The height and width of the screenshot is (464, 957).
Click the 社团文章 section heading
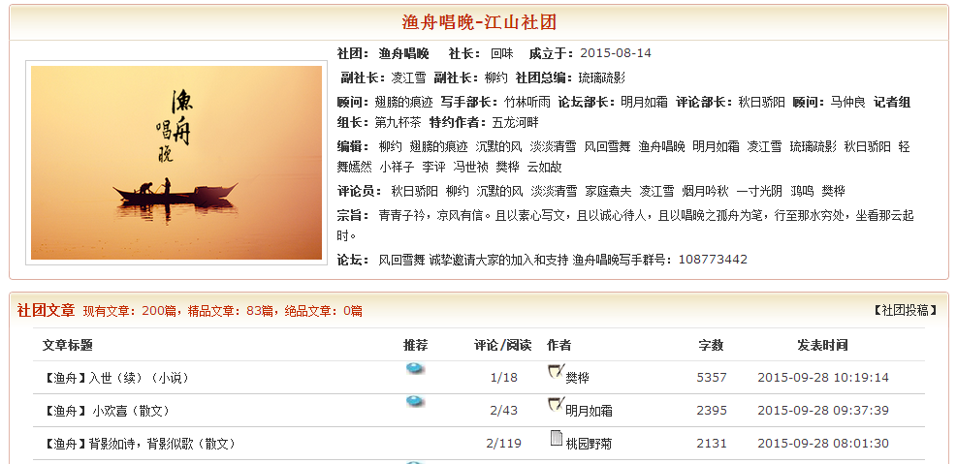pyautogui.click(x=46, y=310)
